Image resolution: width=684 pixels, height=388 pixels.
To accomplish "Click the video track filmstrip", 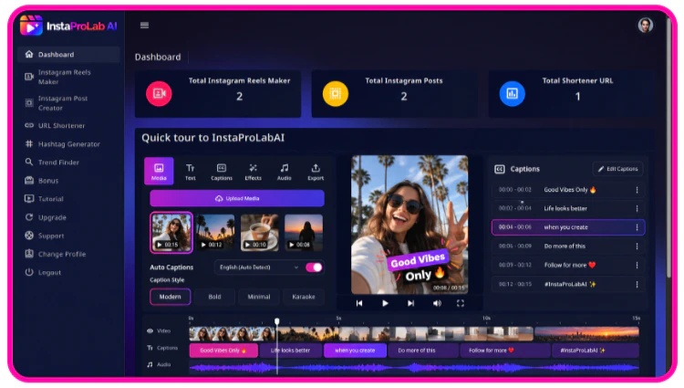I will pyautogui.click(x=414, y=334).
